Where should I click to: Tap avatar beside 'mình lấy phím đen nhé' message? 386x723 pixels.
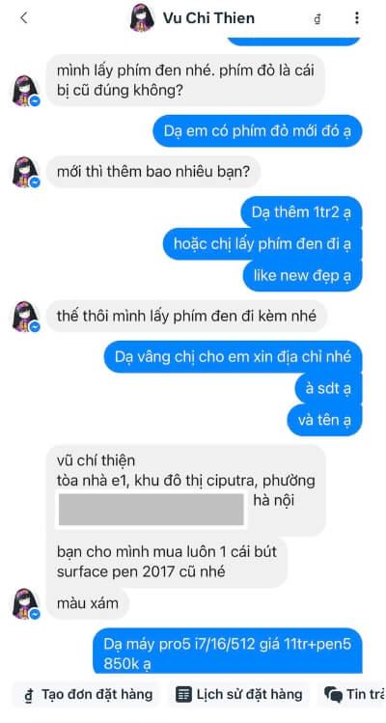pyautogui.click(x=26, y=91)
